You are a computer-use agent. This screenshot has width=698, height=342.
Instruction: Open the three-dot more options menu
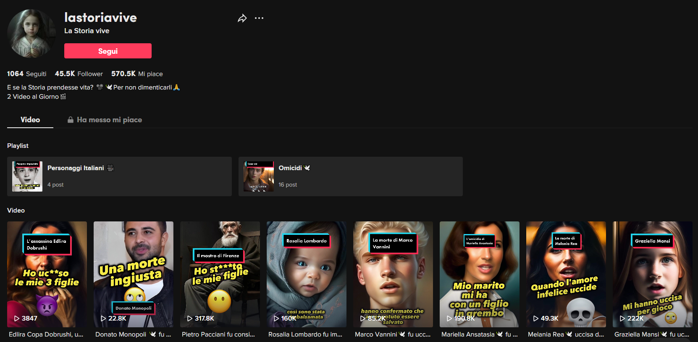tap(259, 18)
